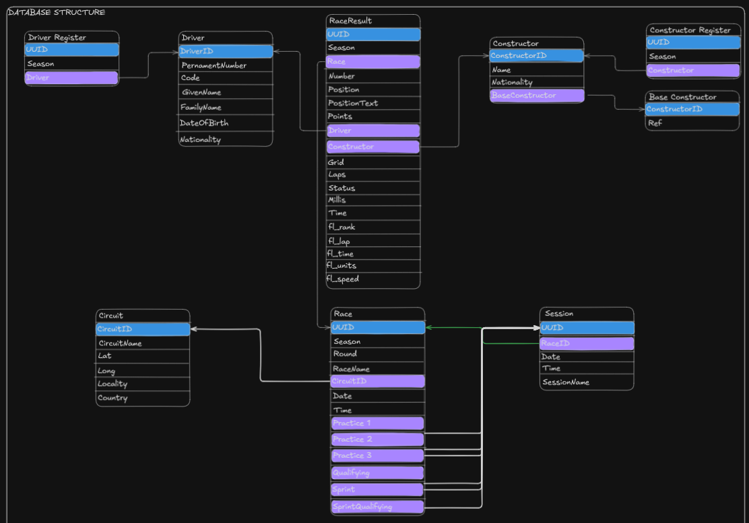
Task: Select the SprintQualifying field
Action: [x=378, y=507]
